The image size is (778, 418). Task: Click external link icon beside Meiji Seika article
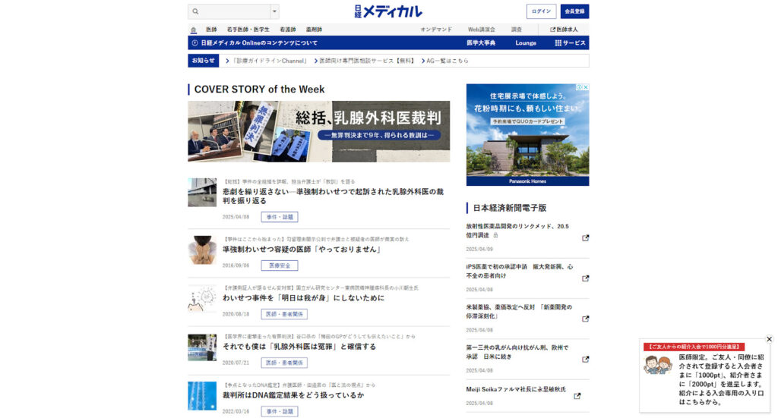tap(577, 395)
